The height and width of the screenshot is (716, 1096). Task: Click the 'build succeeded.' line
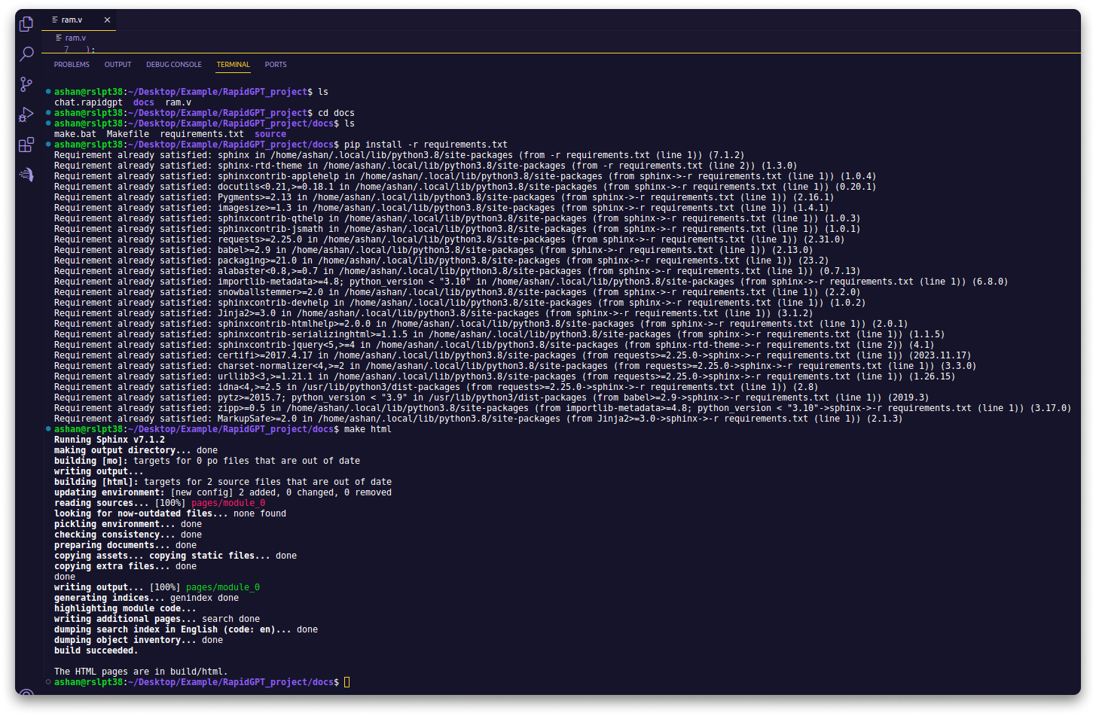(96, 650)
